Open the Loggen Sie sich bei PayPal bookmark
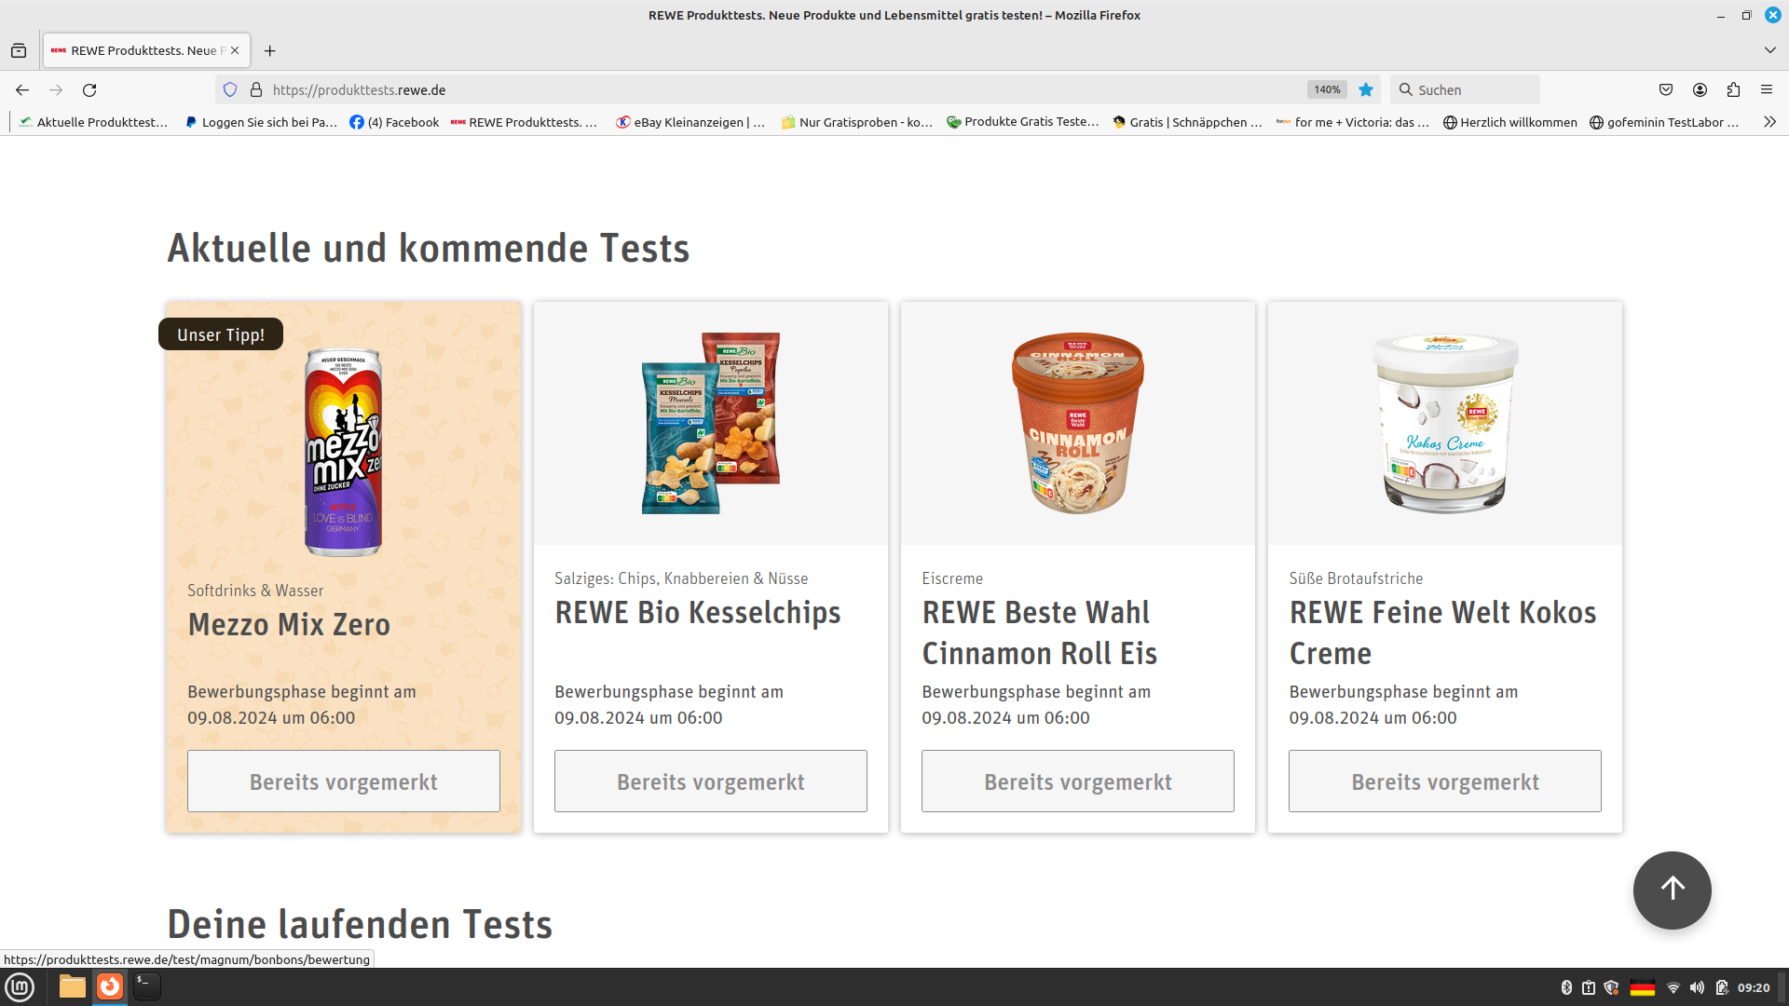The image size is (1789, 1006). point(262,122)
